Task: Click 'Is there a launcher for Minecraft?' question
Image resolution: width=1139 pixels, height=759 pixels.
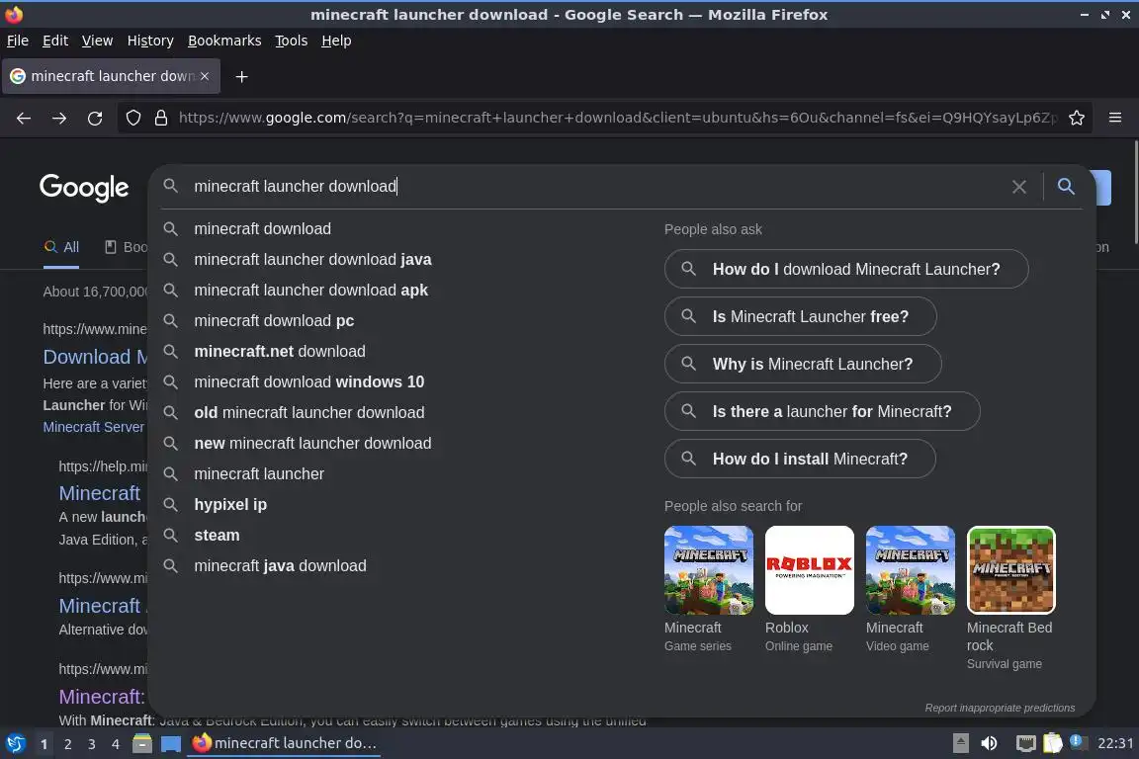Action: 823,411
